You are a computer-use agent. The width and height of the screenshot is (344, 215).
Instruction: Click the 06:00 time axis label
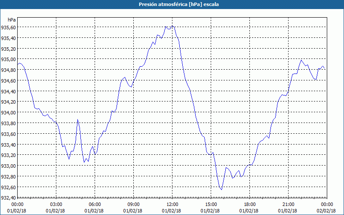tap(94, 205)
